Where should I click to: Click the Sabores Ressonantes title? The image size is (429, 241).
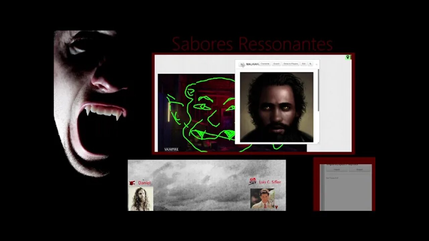[252, 44]
